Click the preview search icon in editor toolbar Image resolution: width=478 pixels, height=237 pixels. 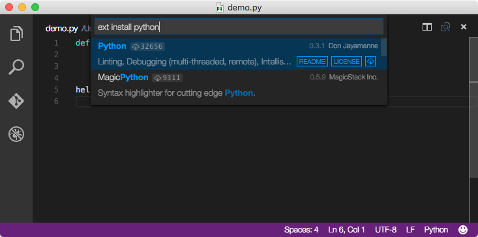click(445, 27)
